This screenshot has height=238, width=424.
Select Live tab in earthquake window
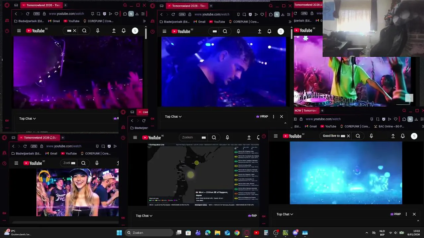[x=143, y=112]
